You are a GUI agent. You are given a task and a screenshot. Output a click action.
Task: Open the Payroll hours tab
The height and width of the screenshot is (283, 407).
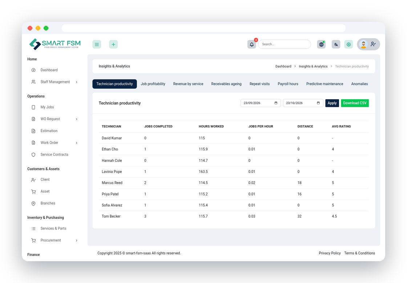(x=288, y=84)
